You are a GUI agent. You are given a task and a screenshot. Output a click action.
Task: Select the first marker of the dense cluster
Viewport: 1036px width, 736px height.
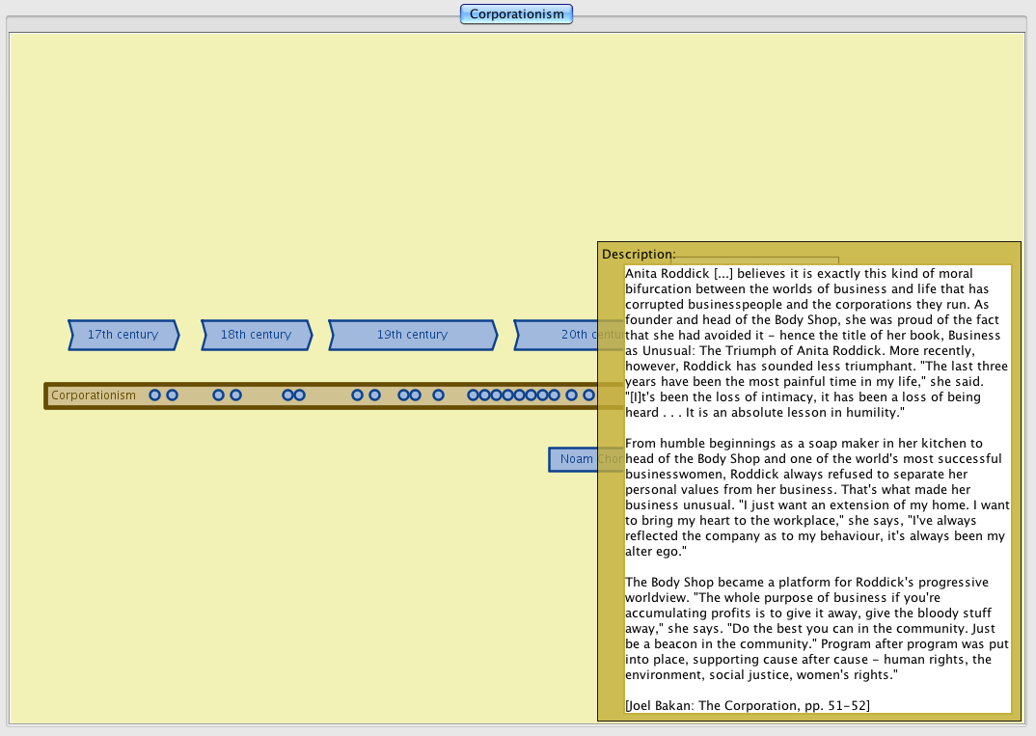[x=473, y=395]
